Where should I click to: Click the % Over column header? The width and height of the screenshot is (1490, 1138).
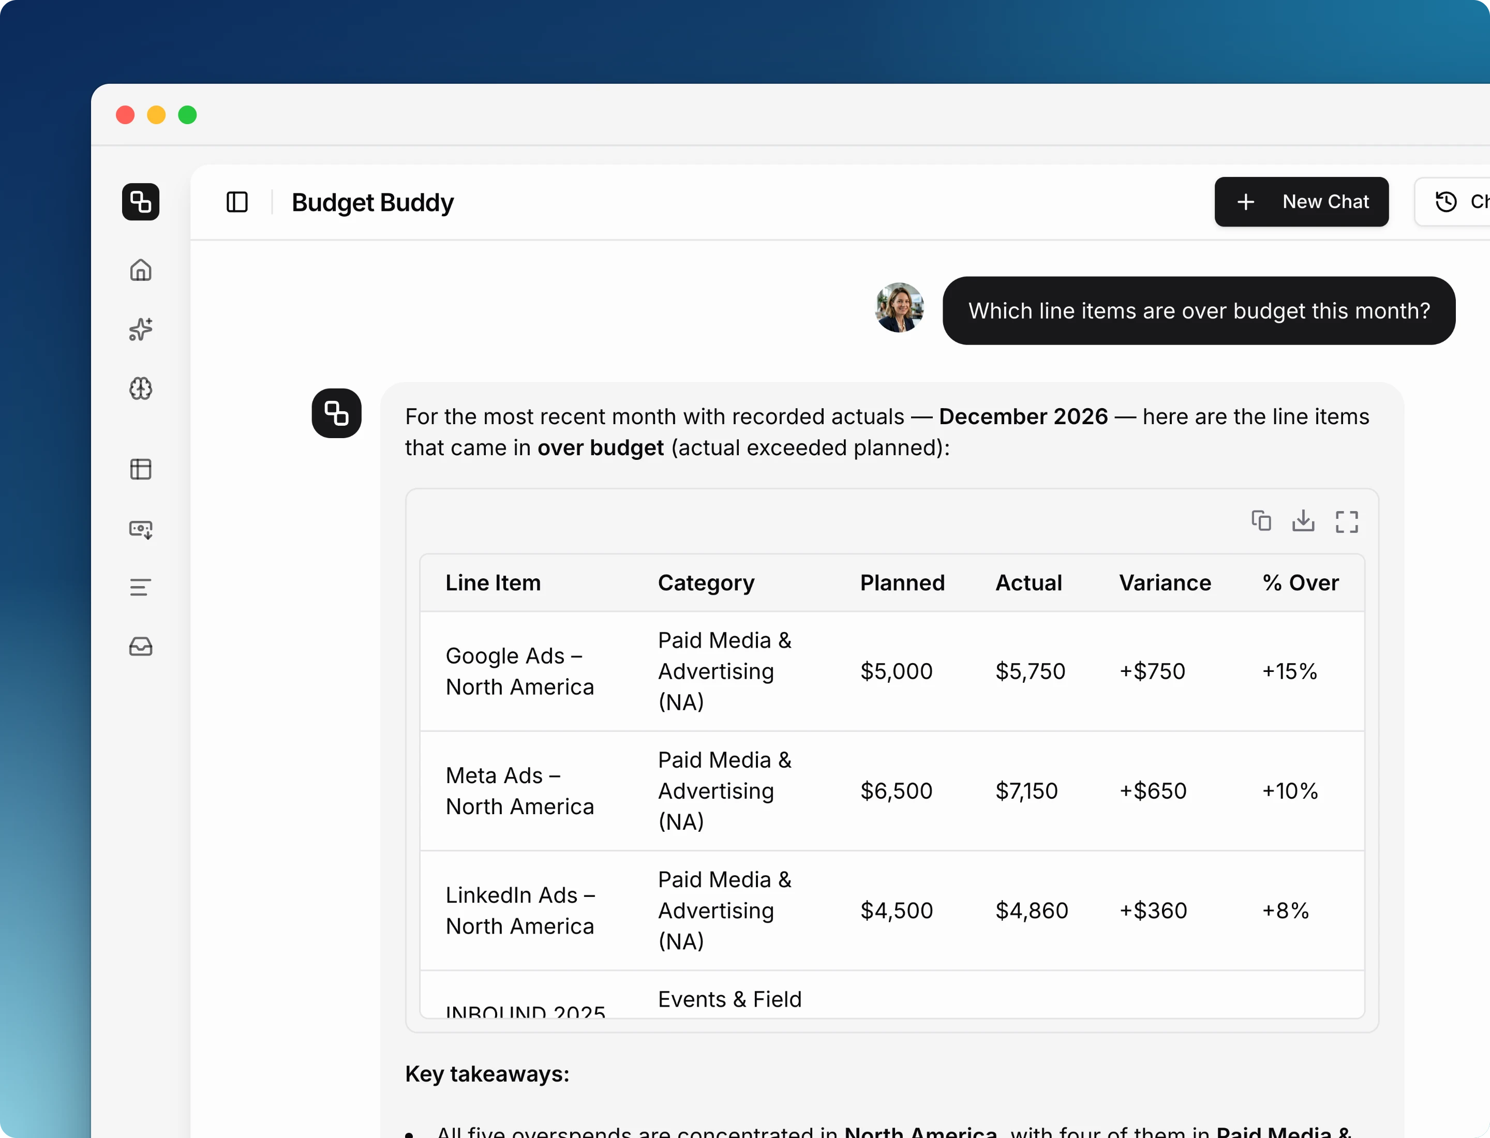pyautogui.click(x=1300, y=583)
